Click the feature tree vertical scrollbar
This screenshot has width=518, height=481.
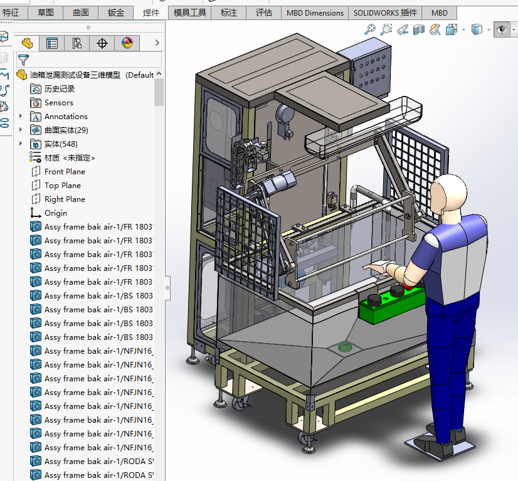(x=159, y=93)
